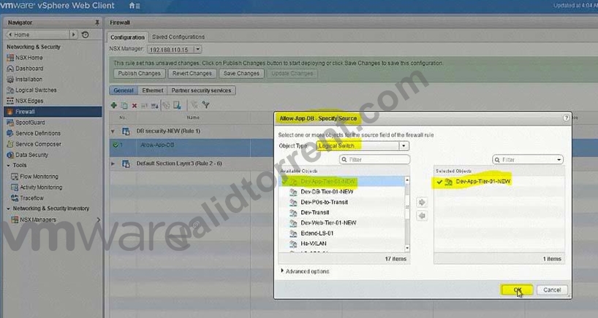Click Publish Changes button
Viewport: 598px width, 318px height.
(x=139, y=74)
